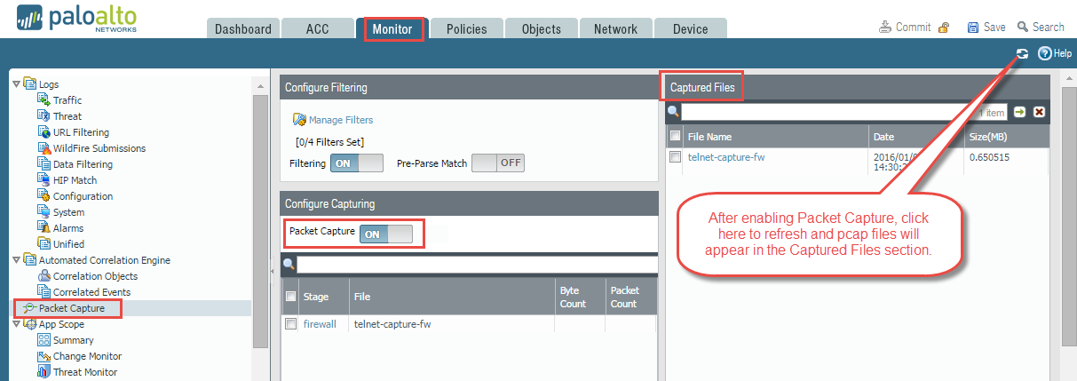1077x381 pixels.
Task: Select the Packet Capture magnifier icon
Action: click(x=29, y=308)
